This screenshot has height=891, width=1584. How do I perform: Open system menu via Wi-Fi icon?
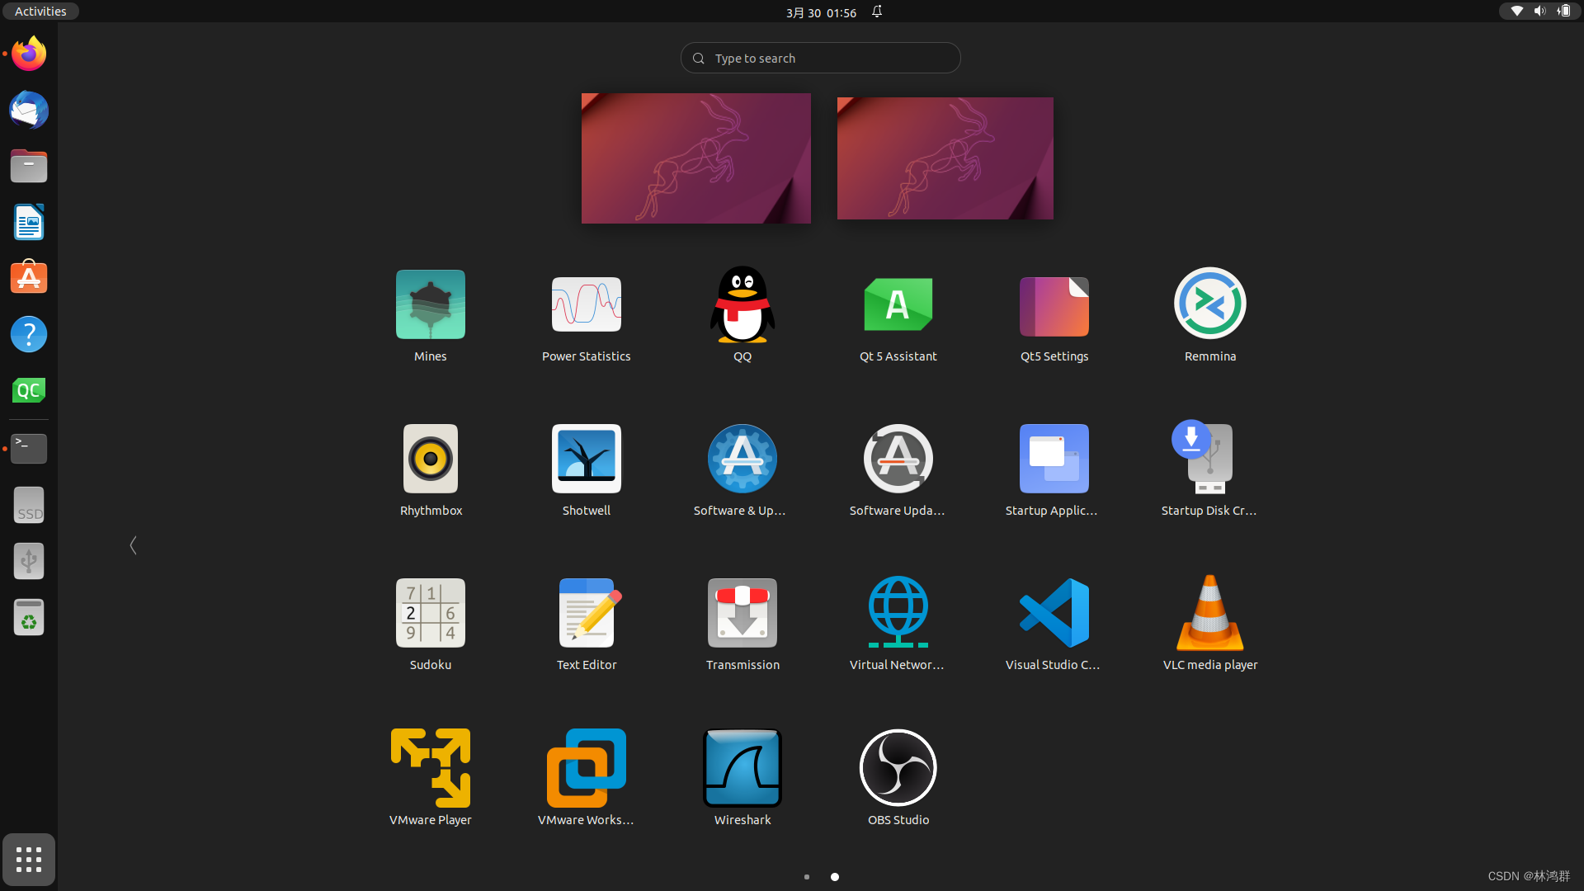coord(1516,12)
